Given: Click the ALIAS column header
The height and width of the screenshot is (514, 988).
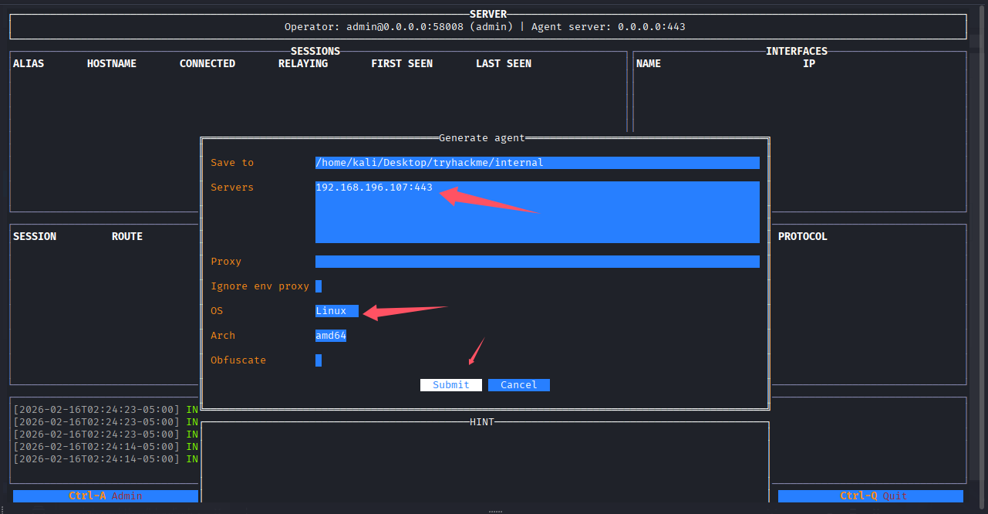Looking at the screenshot, I should 29,64.
